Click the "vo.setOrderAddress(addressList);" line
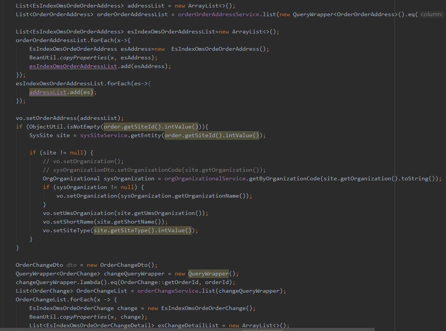 [70, 118]
